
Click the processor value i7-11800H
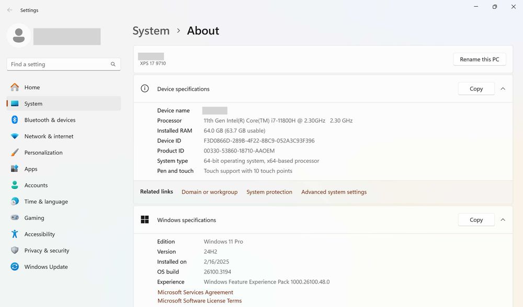[x=278, y=121]
